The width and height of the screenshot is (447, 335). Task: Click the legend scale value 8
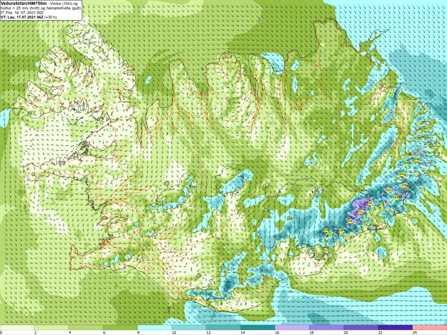pos(139,333)
